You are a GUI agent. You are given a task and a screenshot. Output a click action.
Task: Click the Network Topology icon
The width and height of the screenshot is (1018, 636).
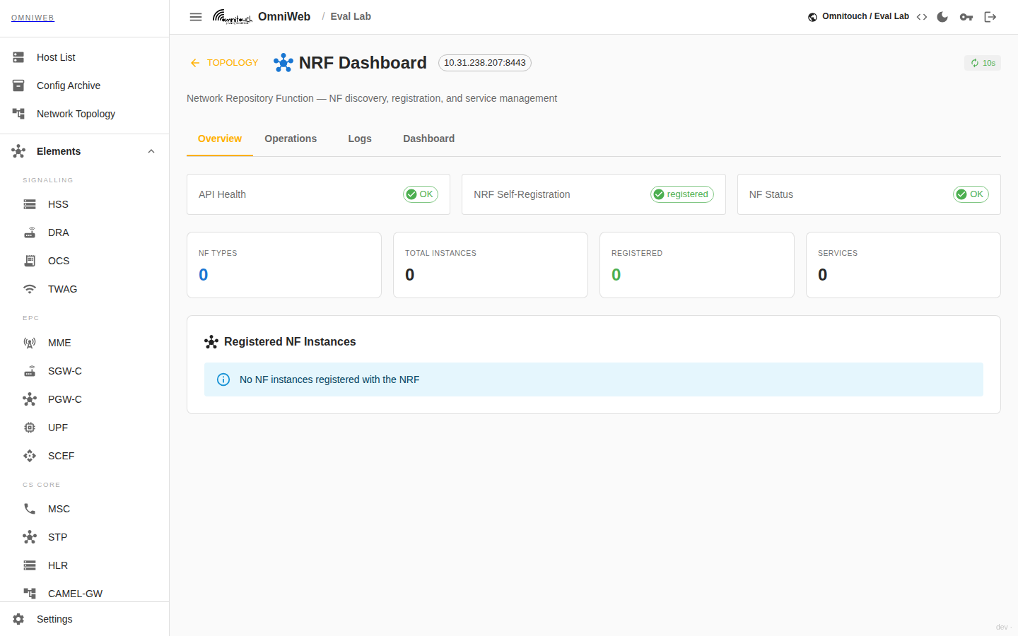(x=18, y=114)
